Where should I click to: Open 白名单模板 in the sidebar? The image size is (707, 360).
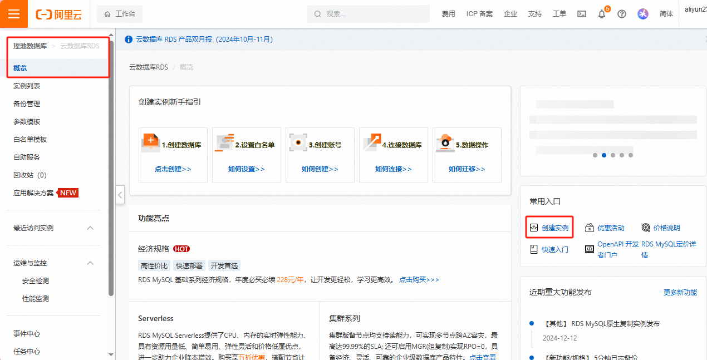30,140
